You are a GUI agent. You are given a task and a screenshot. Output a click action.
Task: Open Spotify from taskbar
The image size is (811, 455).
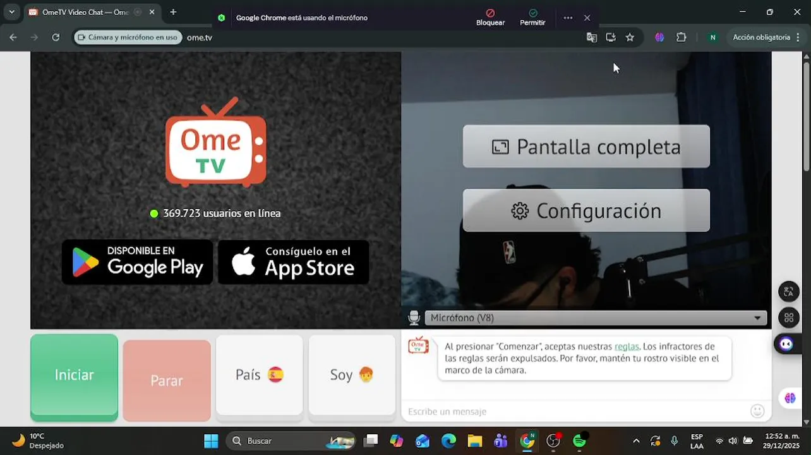(579, 440)
